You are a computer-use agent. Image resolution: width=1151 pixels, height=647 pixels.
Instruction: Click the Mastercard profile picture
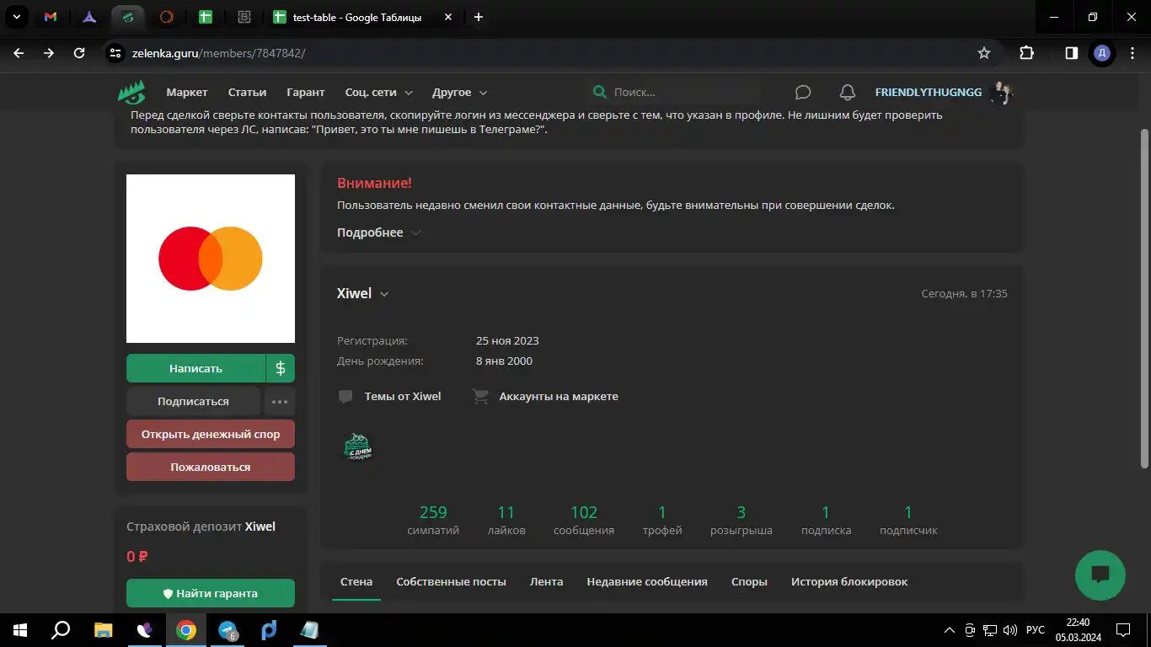click(x=211, y=259)
